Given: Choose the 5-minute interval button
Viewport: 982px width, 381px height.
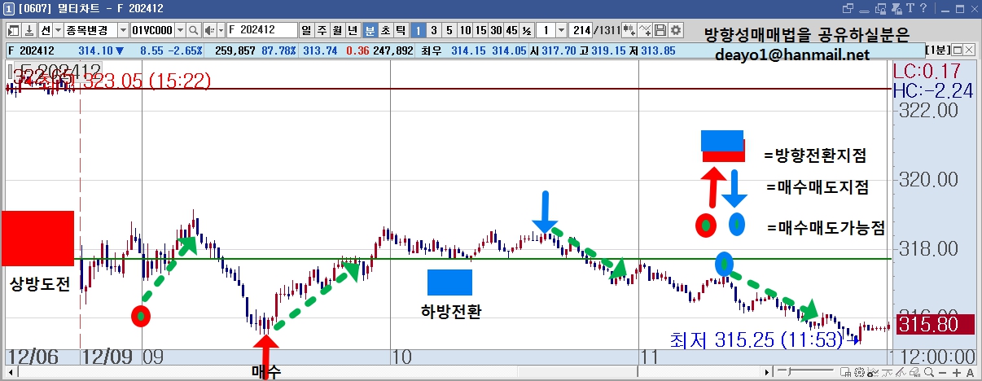Looking at the screenshot, I should point(449,30).
